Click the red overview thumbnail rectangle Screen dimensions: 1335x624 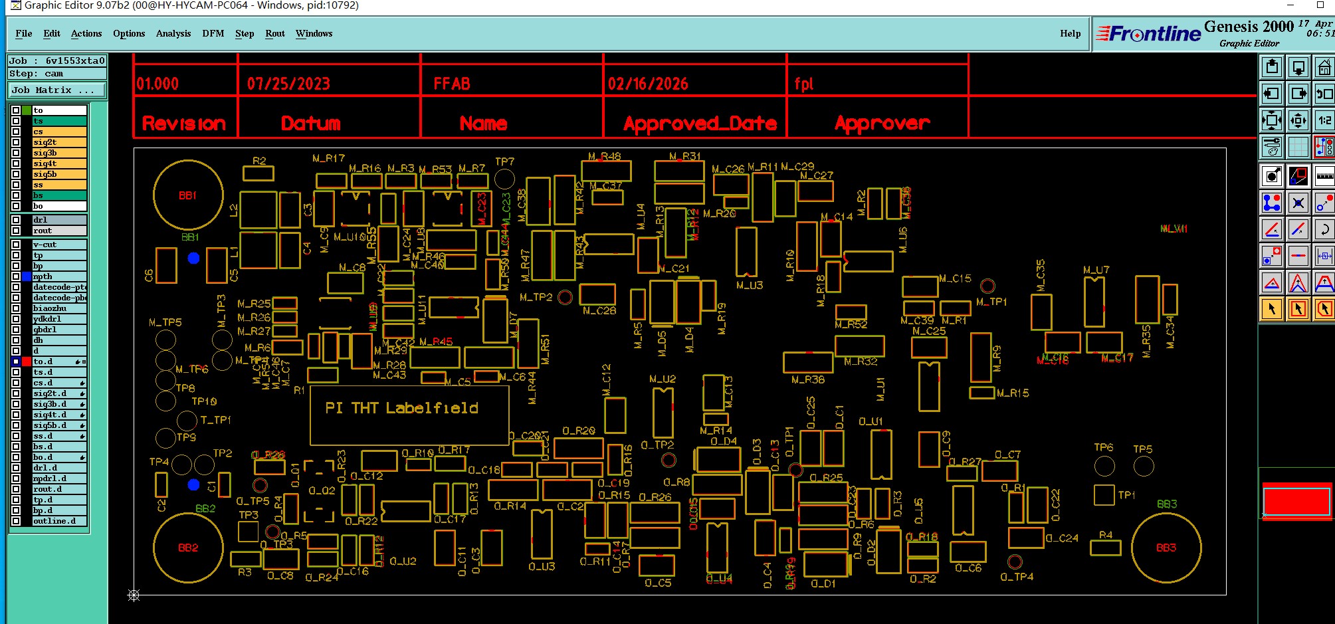[1296, 502]
